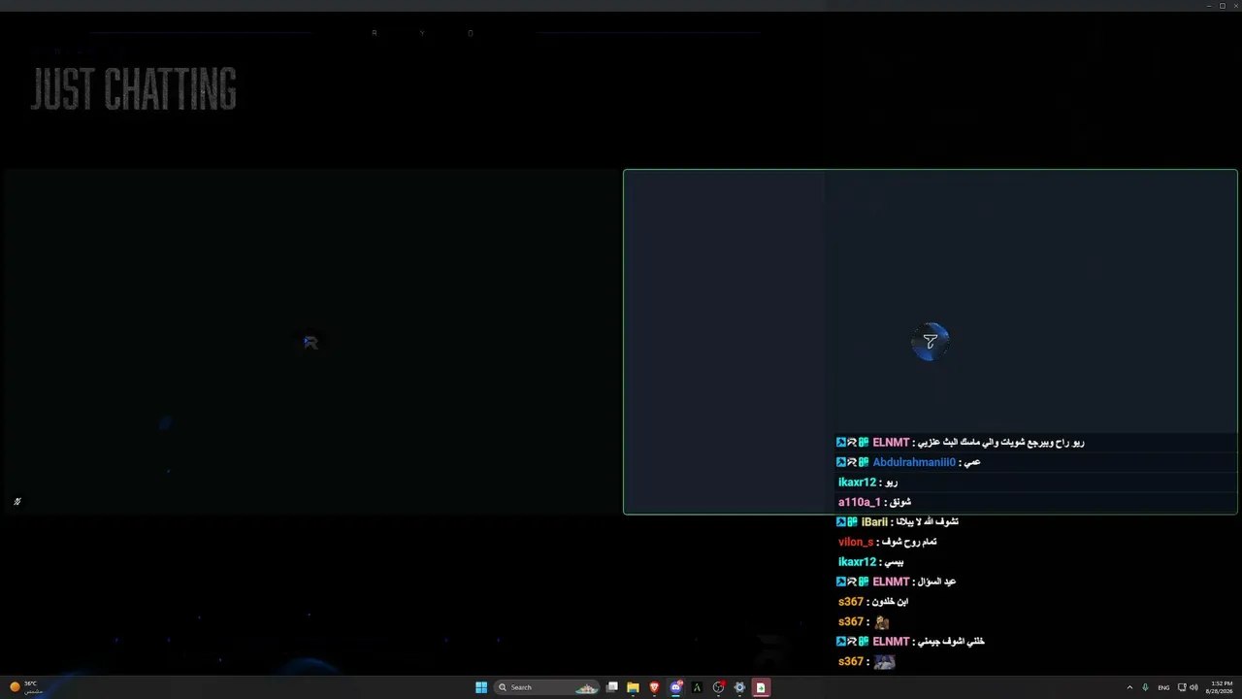This screenshot has width=1242, height=699.
Task: Click the chat message عمي
Action: click(972, 462)
